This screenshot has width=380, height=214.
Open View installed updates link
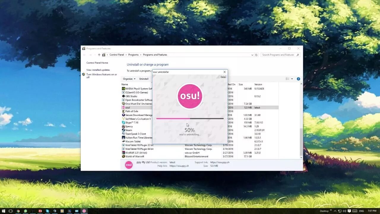click(x=98, y=70)
